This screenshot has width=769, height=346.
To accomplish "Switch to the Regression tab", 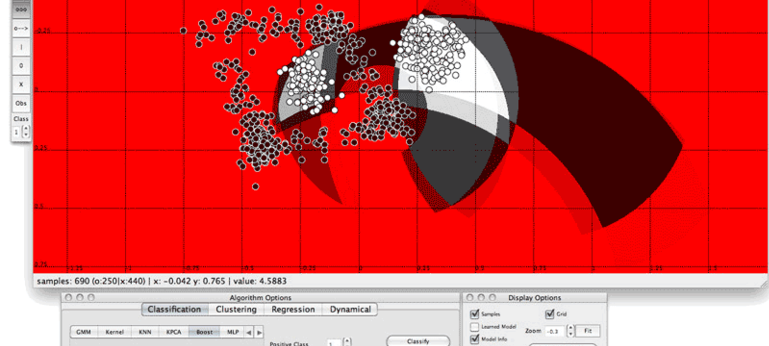I will (293, 309).
